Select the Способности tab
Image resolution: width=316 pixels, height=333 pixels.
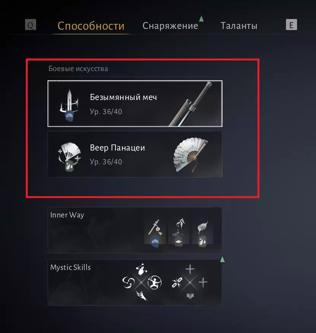click(91, 26)
